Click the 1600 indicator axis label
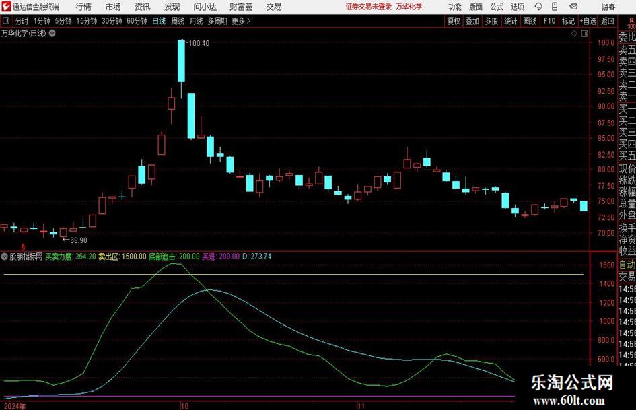Viewport: 636px width, 410px height. tap(607, 265)
